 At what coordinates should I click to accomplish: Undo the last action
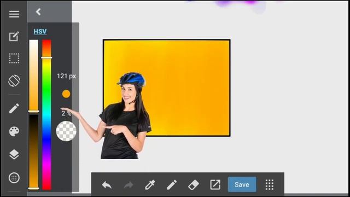coord(107,185)
